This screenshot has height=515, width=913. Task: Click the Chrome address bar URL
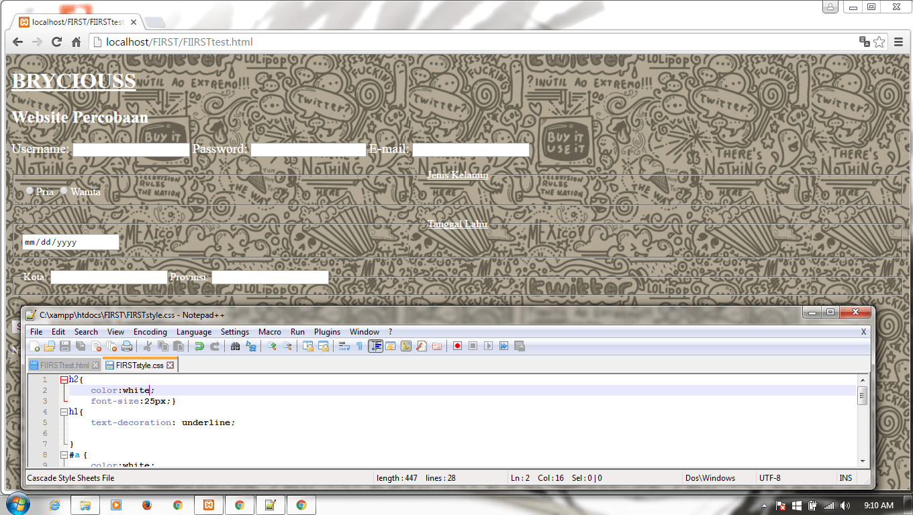[x=179, y=42]
